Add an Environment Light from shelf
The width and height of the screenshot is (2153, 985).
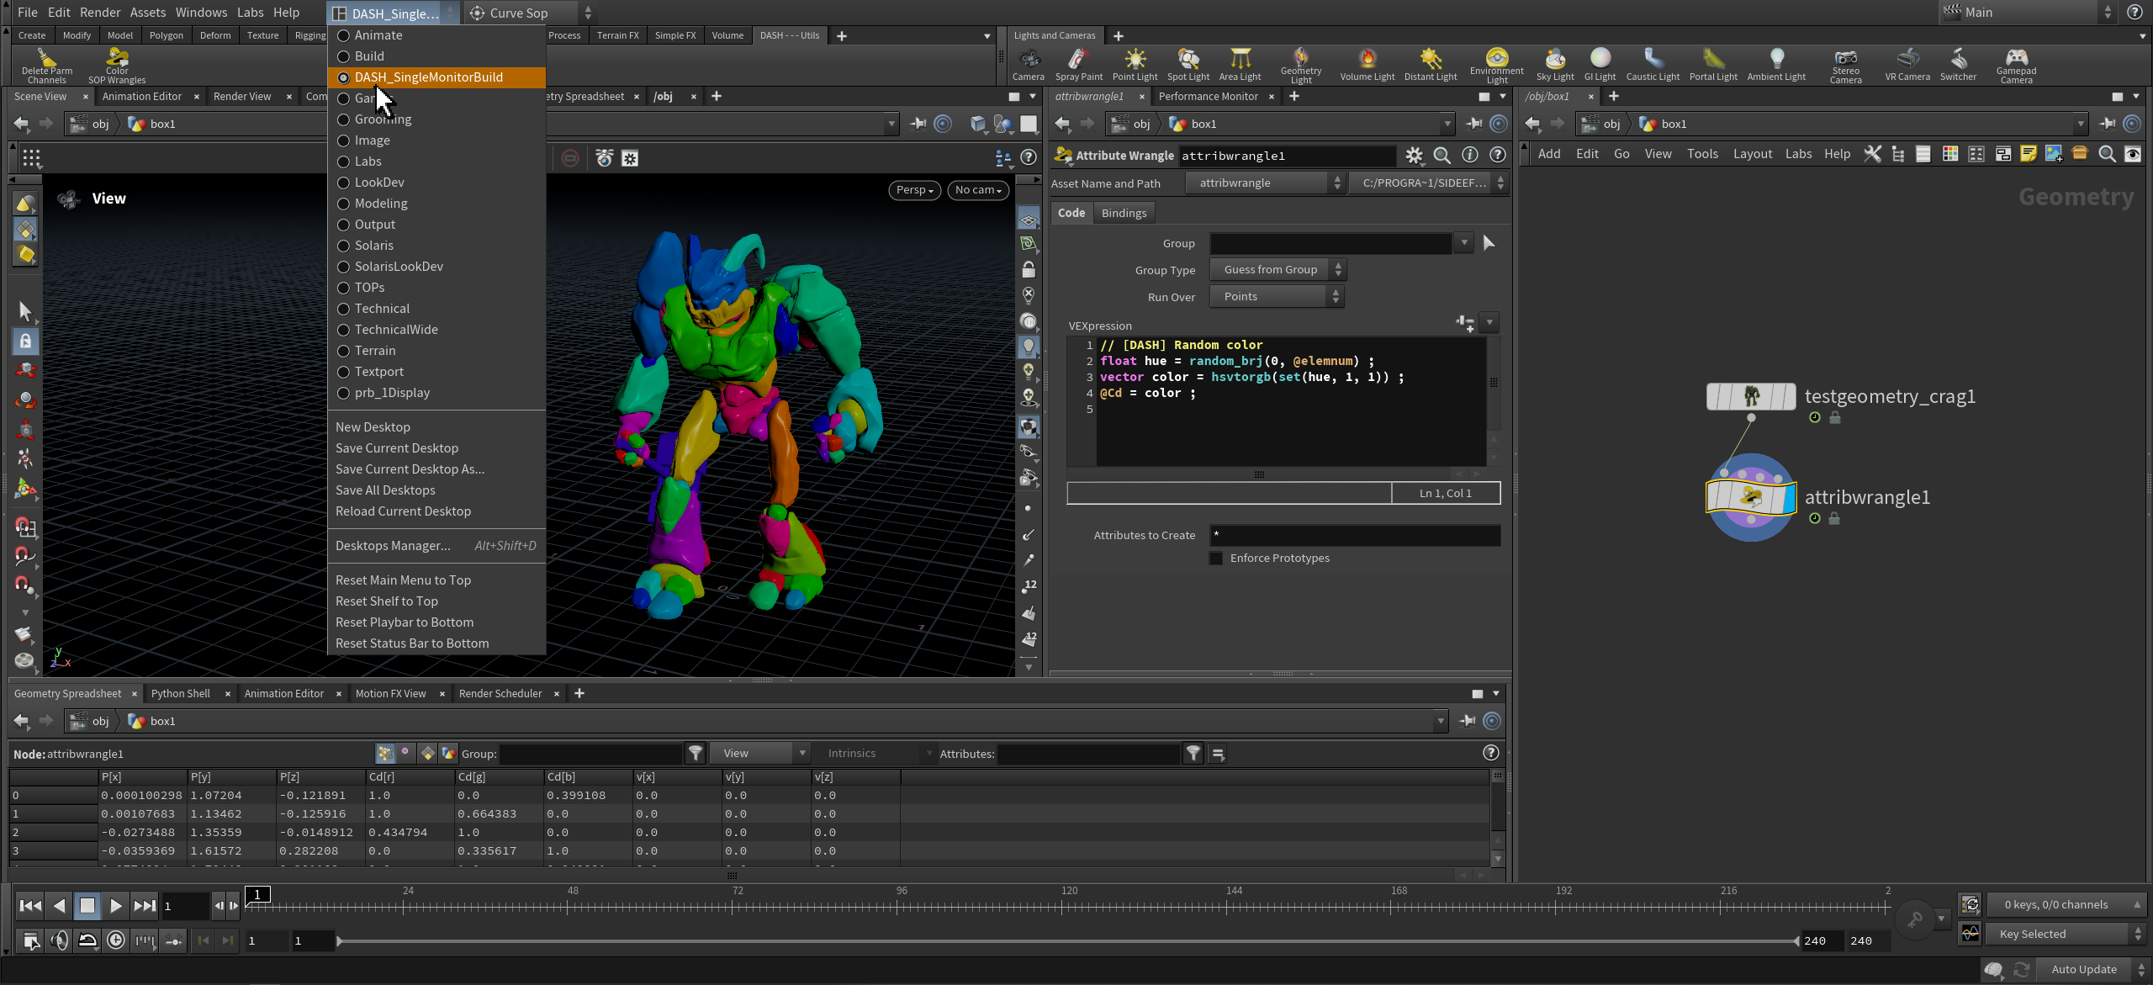pyautogui.click(x=1496, y=66)
